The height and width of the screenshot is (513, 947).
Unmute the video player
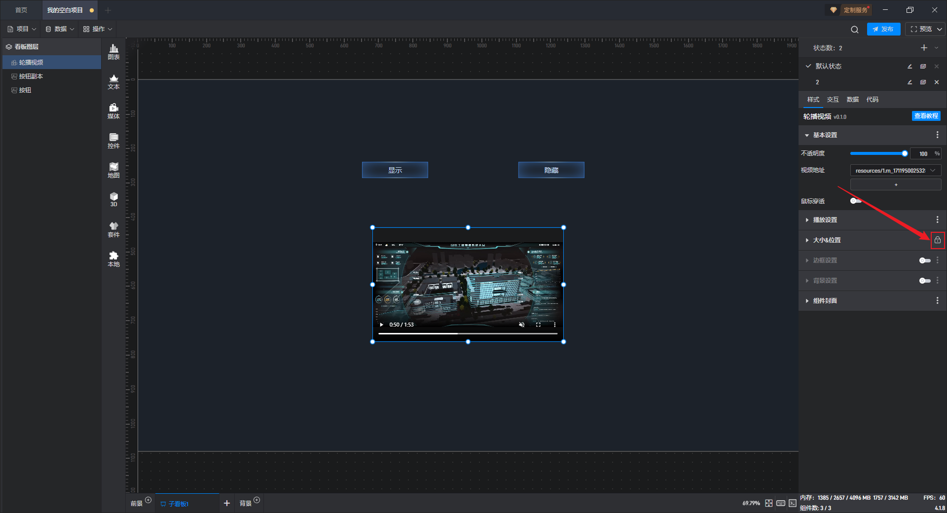(x=521, y=325)
